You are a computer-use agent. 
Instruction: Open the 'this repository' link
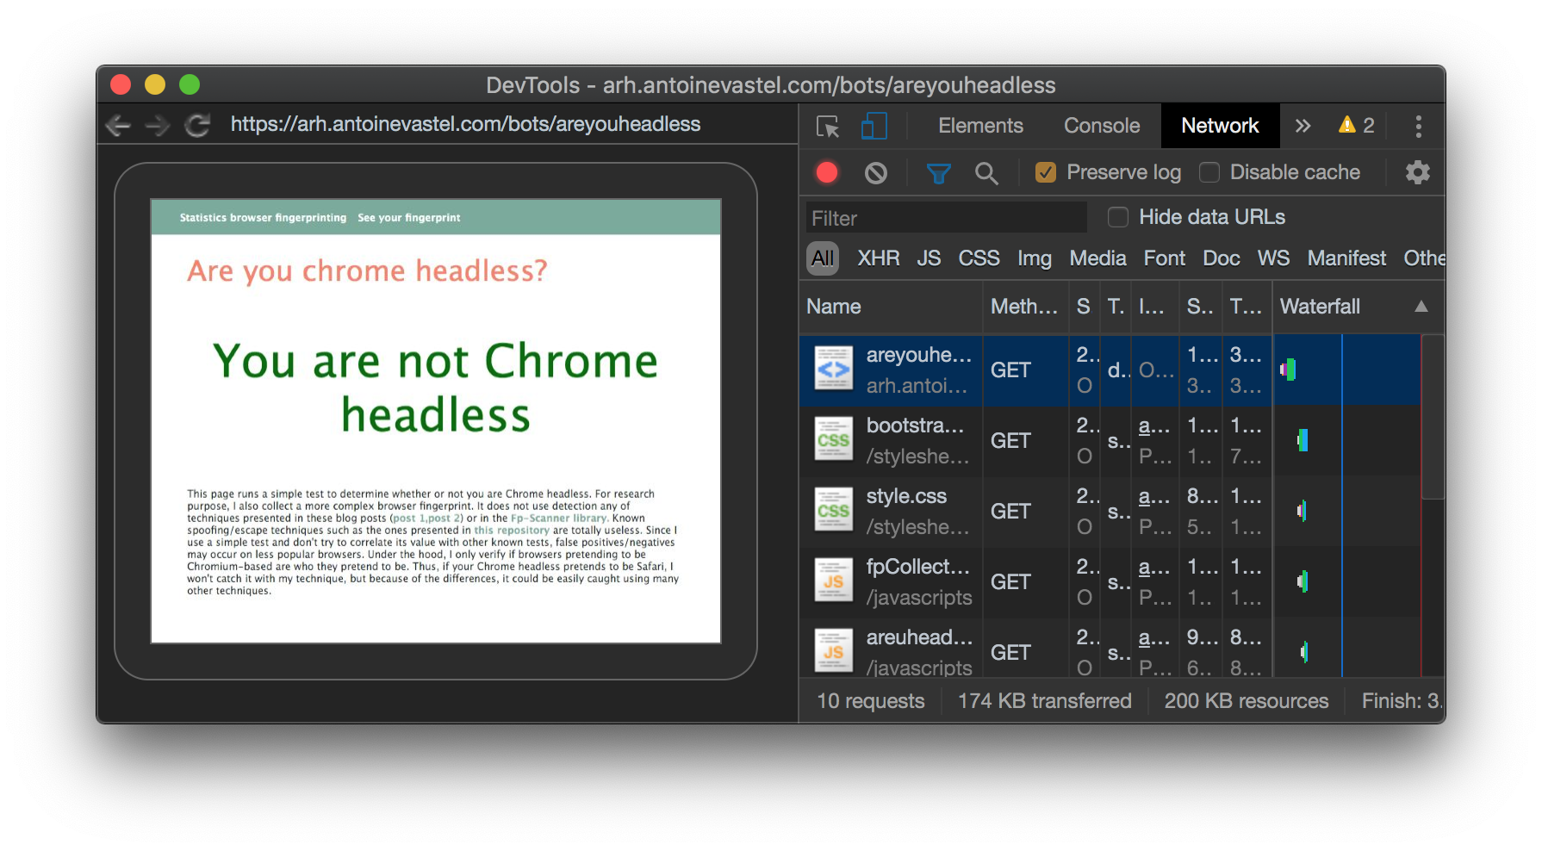tap(512, 531)
